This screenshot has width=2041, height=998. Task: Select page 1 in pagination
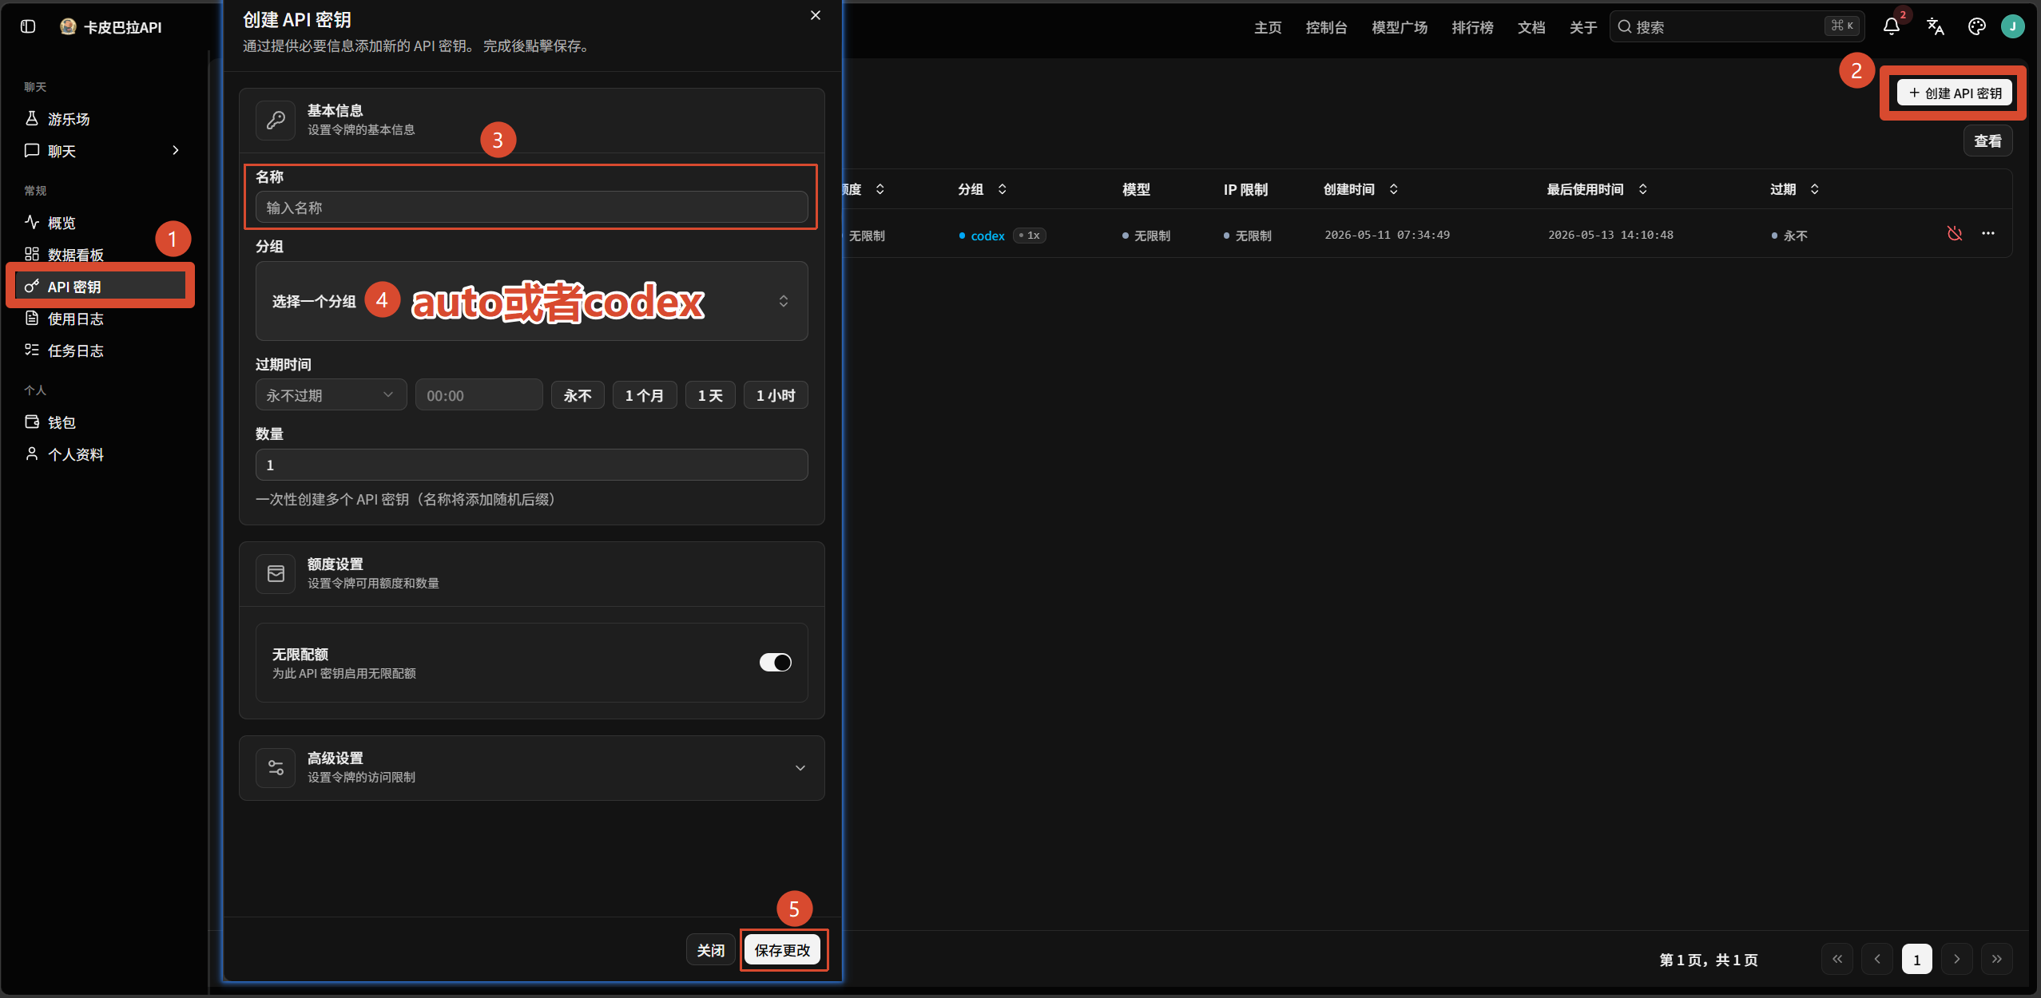[x=1916, y=959]
